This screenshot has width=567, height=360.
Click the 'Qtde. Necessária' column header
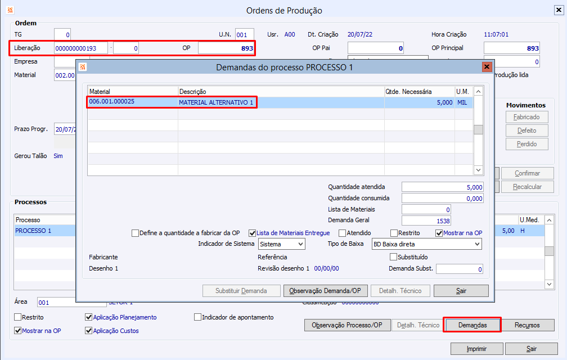419,92
